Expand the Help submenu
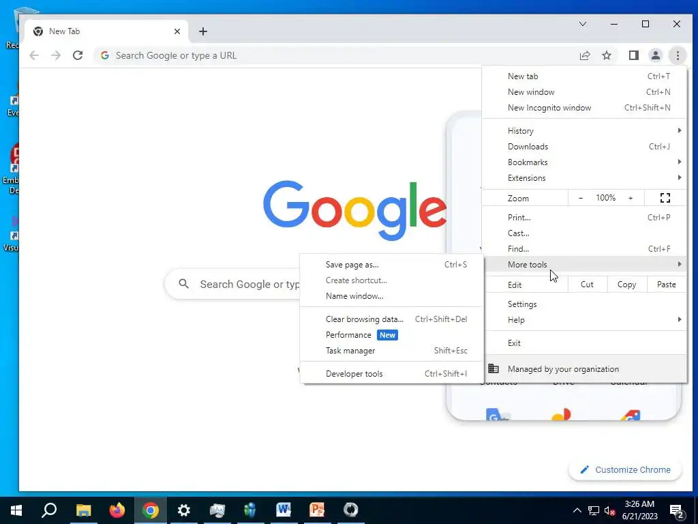 pyautogui.click(x=584, y=319)
